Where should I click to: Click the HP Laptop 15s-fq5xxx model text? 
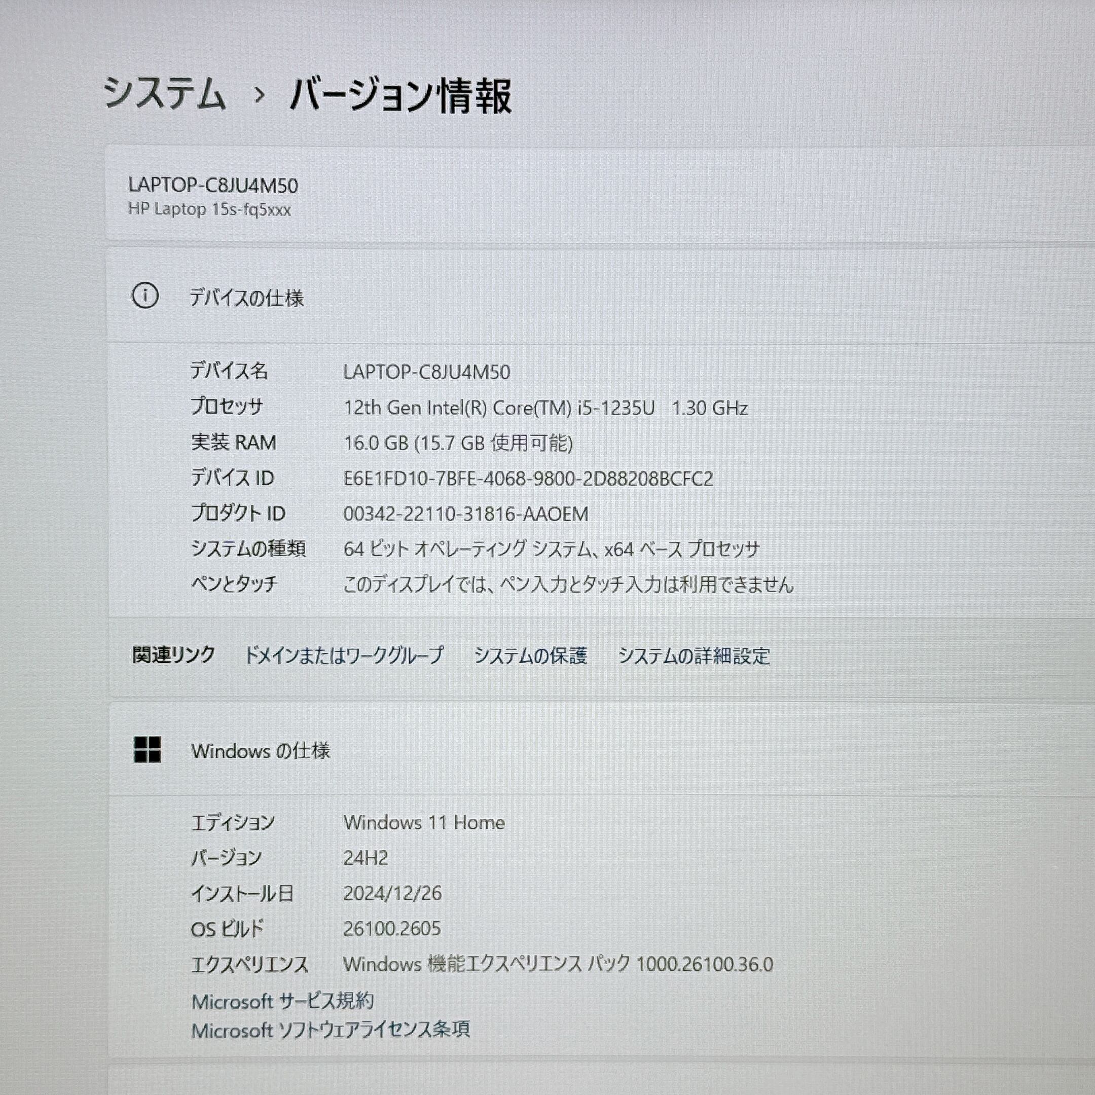209,209
